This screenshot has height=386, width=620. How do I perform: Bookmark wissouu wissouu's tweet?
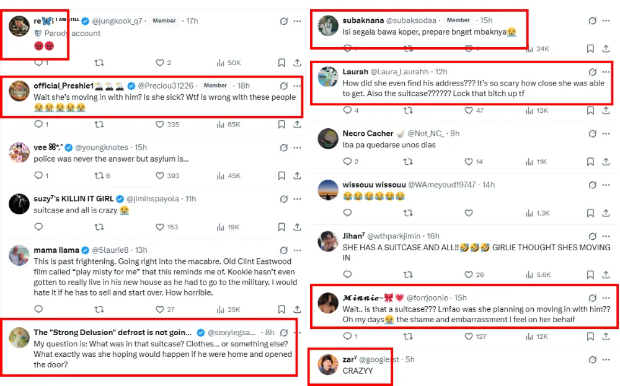pos(590,213)
